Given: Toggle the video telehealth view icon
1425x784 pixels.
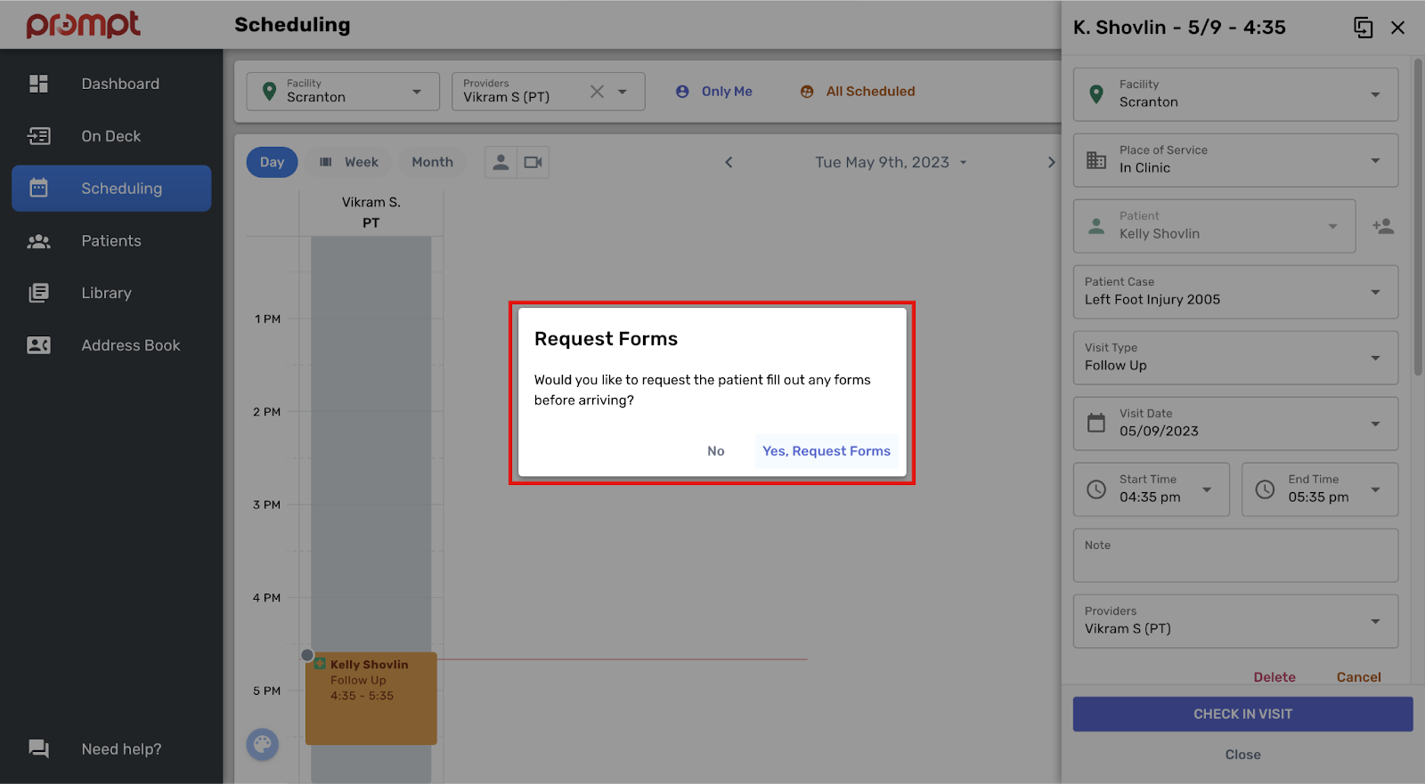Looking at the screenshot, I should tap(533, 162).
